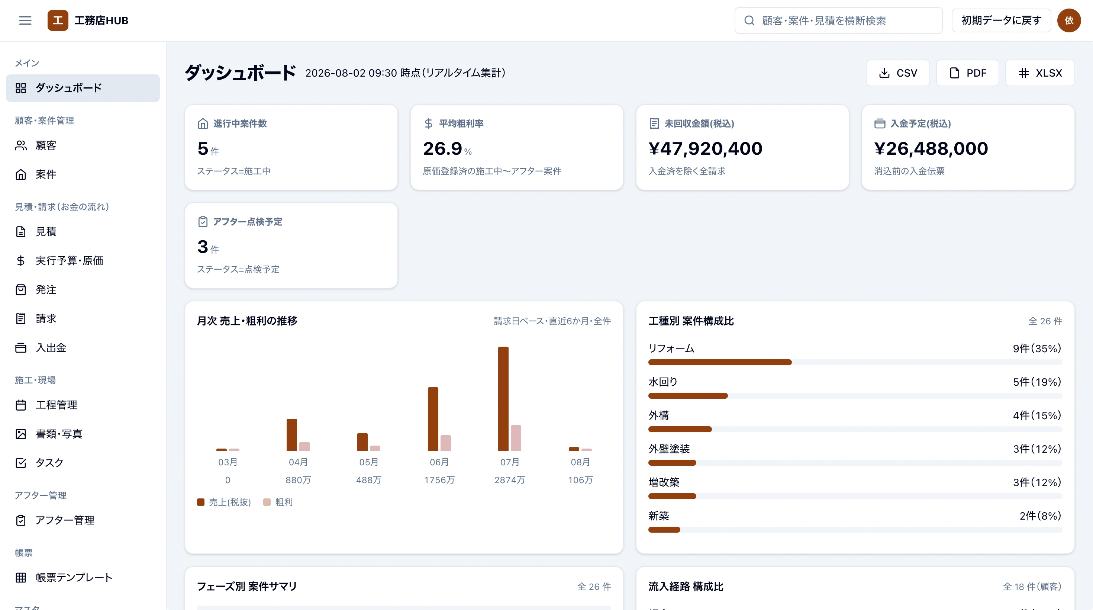Viewport: 1093px width, 610px height.
Task: Export dashboard as XLSX
Action: coord(1040,73)
